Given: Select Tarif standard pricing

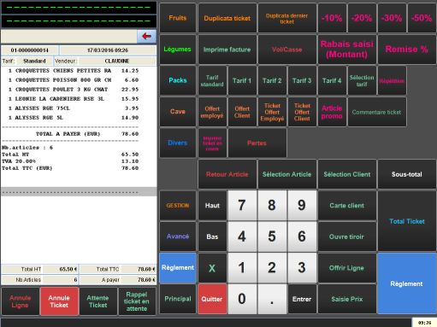Looking at the screenshot, I should 212,80.
